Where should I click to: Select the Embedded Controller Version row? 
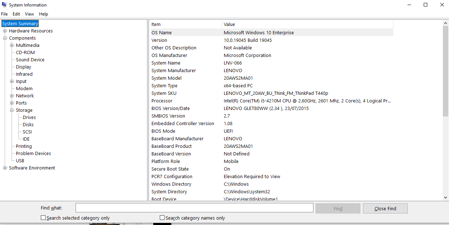tap(271, 123)
